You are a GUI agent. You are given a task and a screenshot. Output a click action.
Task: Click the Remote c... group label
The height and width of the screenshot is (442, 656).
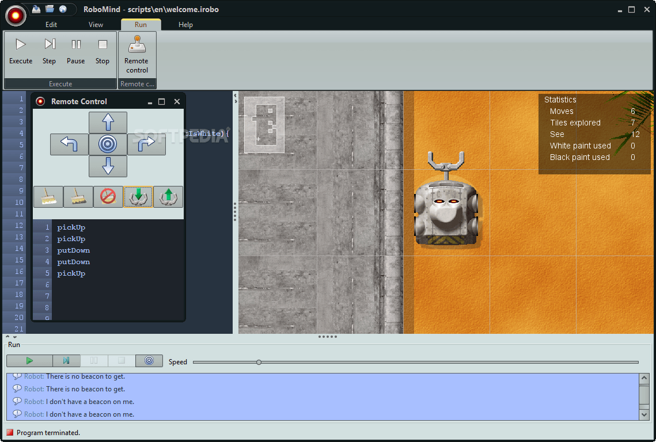(137, 83)
